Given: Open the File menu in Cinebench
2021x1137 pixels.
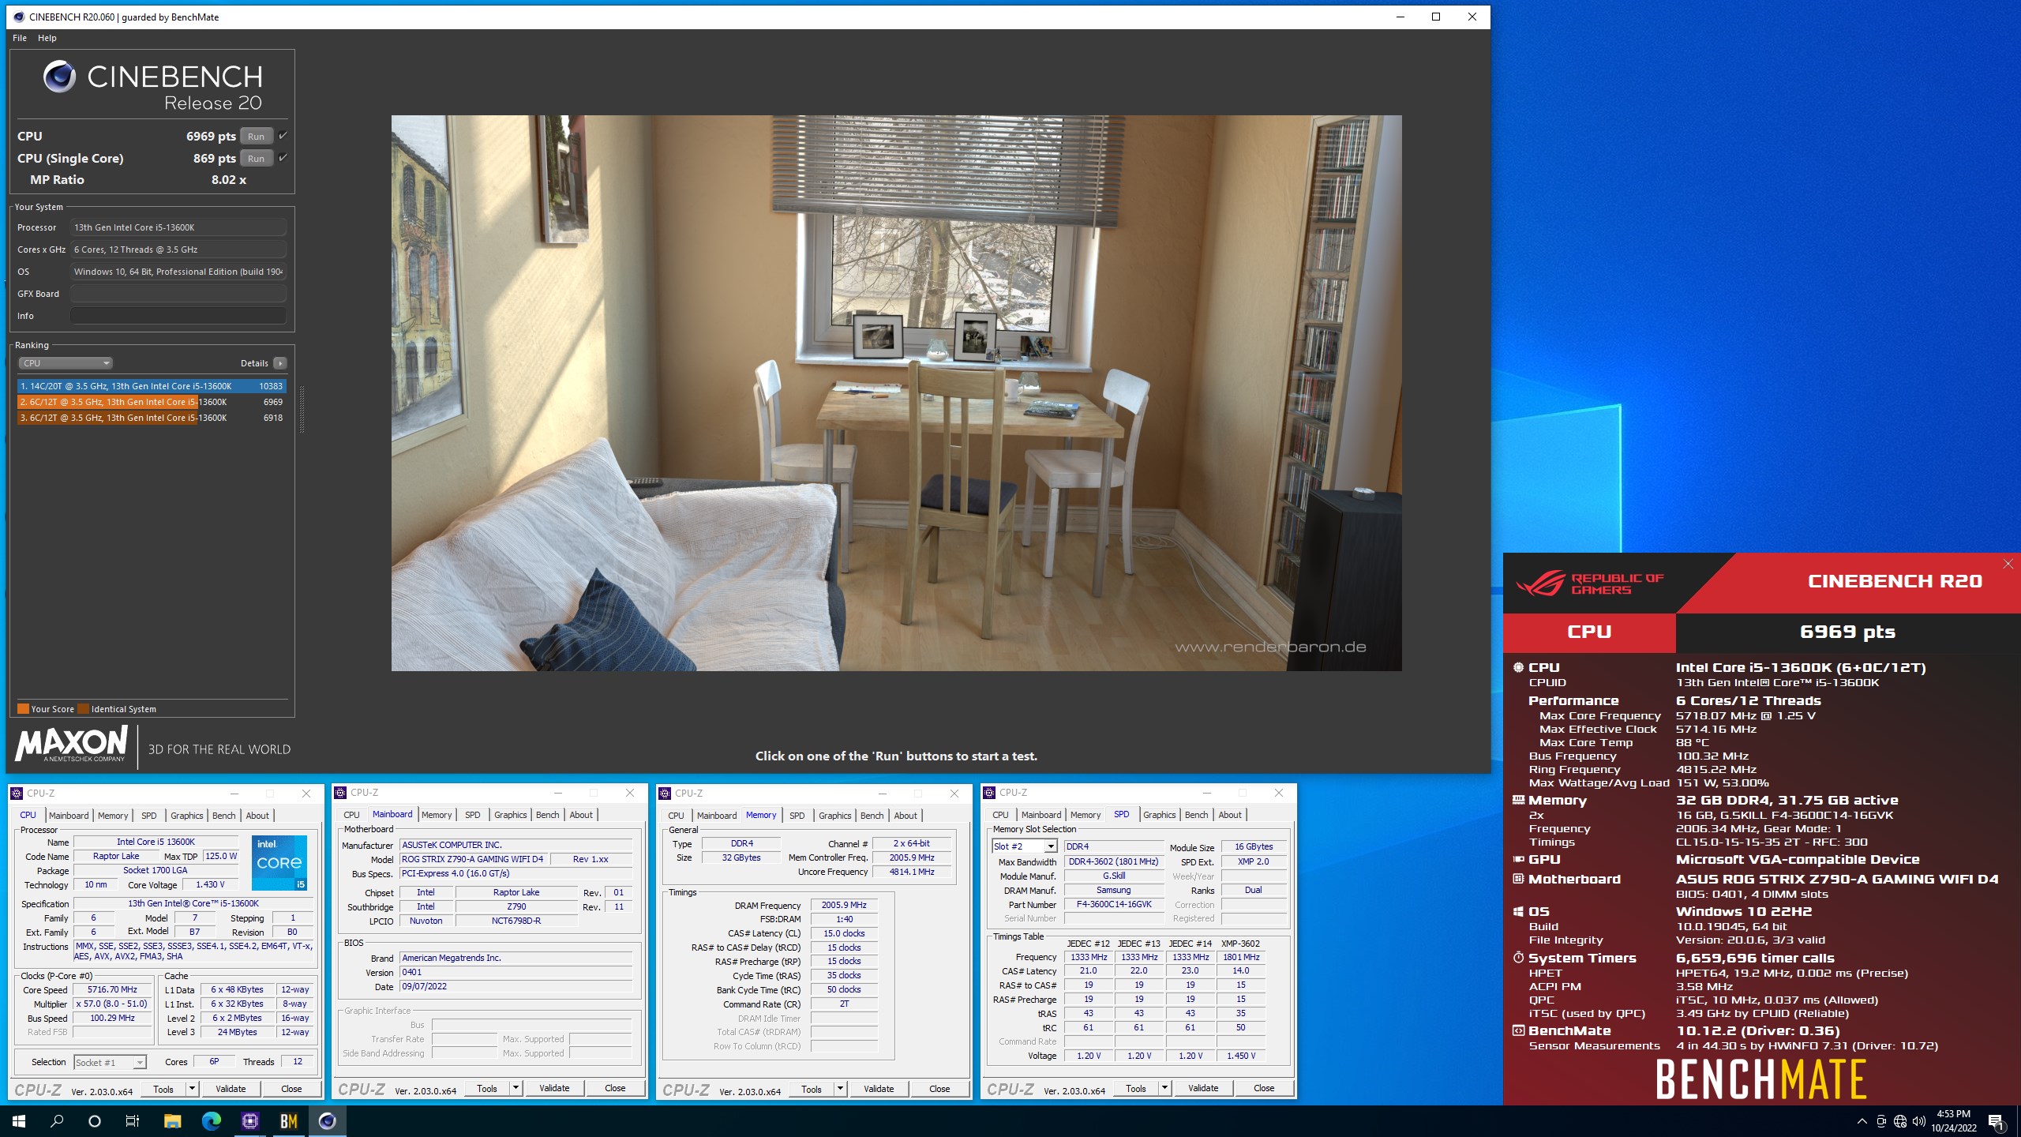Looking at the screenshot, I should coord(20,38).
